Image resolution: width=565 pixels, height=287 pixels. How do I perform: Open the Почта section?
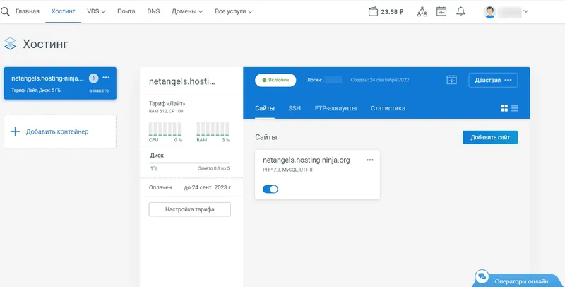tap(126, 11)
